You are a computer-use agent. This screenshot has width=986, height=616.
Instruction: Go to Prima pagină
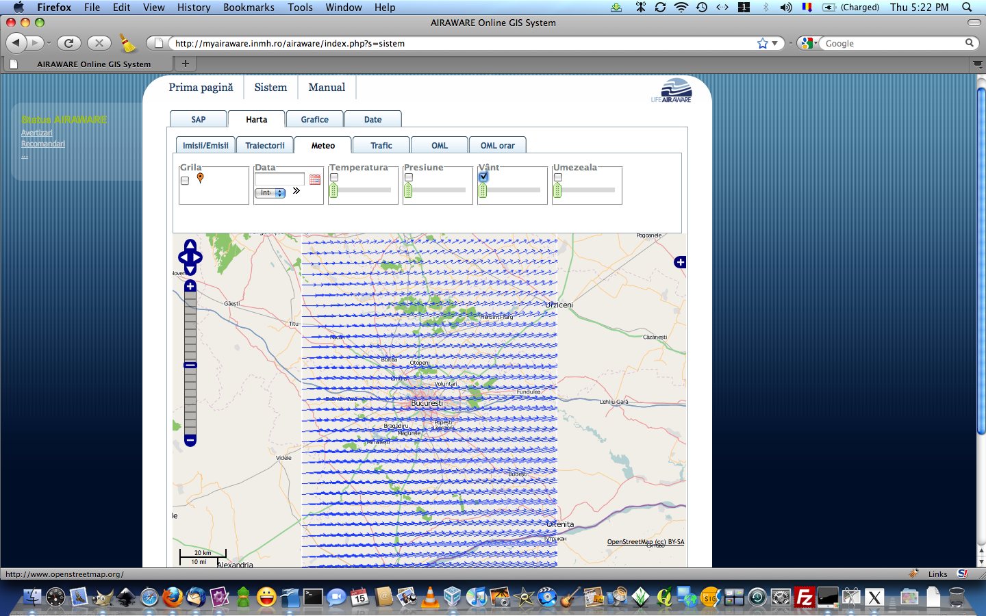[201, 87]
